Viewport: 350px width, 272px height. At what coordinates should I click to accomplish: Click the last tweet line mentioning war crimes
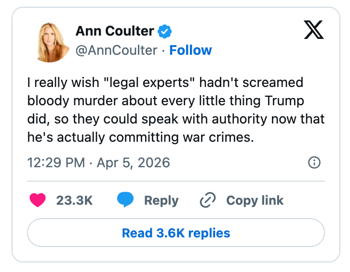coord(140,137)
